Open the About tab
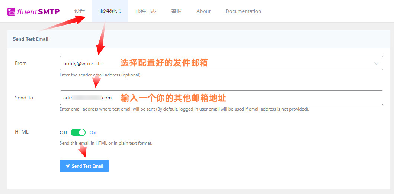Viewport: 394px width, 194px height. [204, 11]
